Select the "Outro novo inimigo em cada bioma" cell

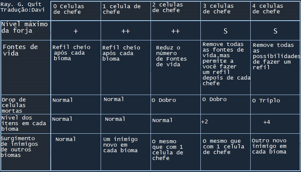pyautogui.click(x=269, y=146)
